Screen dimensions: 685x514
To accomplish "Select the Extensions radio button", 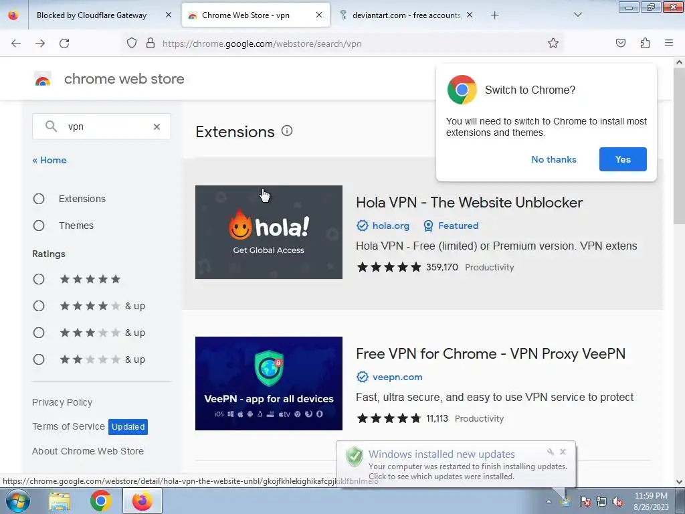I will click(x=39, y=199).
